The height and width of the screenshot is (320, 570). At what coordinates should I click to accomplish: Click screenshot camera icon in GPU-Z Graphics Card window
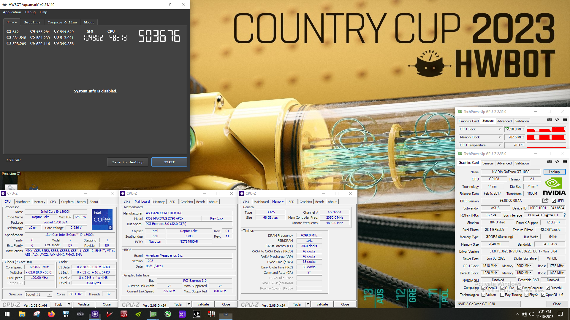[550, 162]
